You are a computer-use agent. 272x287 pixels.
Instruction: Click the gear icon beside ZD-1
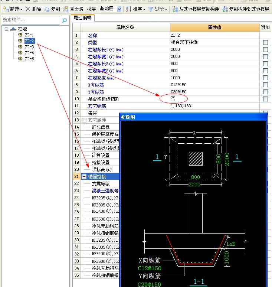[20, 35]
